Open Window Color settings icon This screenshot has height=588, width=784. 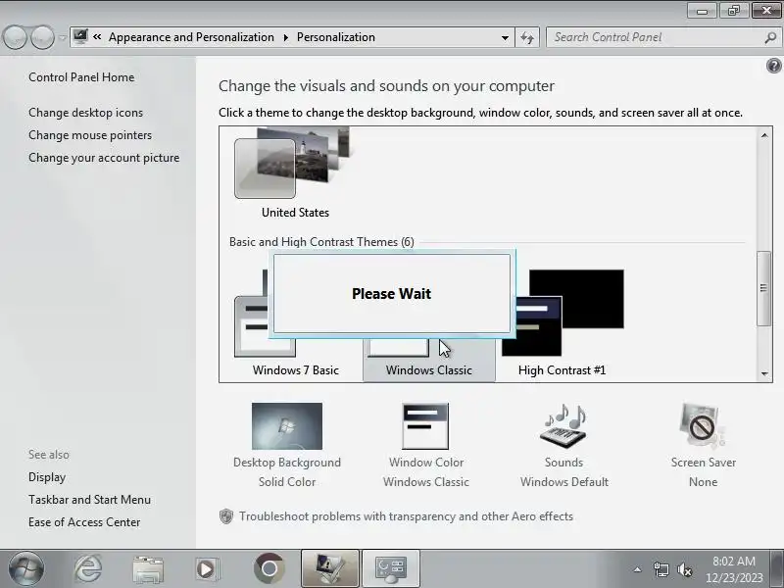(x=425, y=426)
